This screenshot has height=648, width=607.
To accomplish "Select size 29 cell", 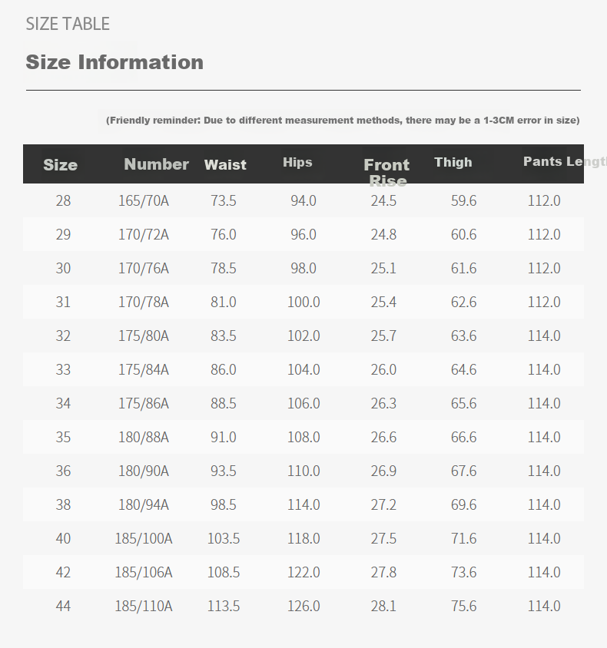I will click(63, 235).
